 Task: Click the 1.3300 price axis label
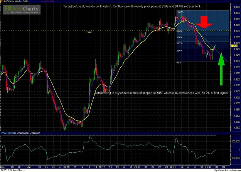pos(237,67)
